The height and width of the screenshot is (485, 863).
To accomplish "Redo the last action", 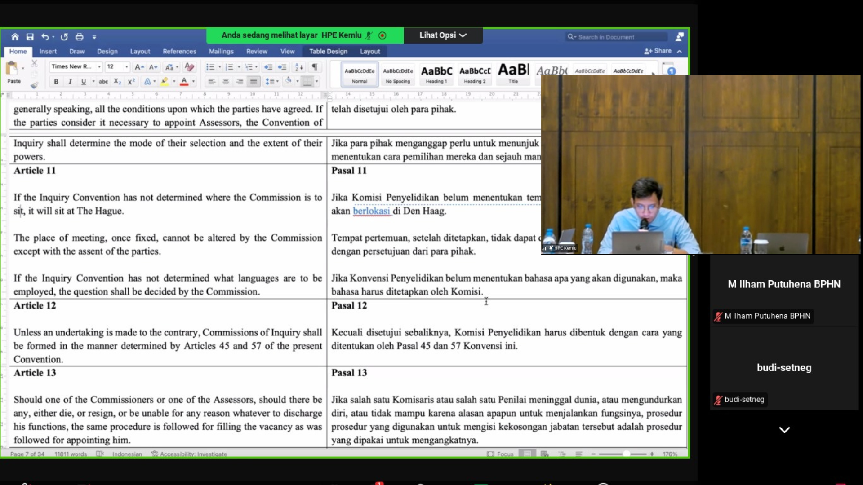I will point(64,37).
